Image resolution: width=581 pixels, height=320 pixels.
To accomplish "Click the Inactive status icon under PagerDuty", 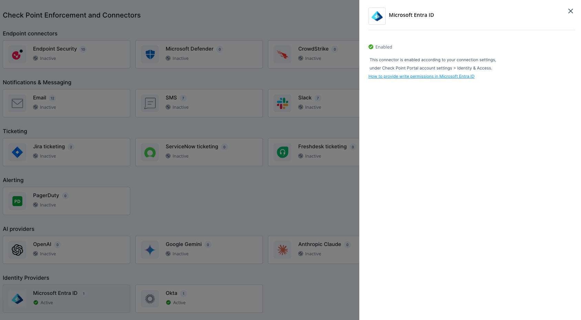I will pos(35,205).
